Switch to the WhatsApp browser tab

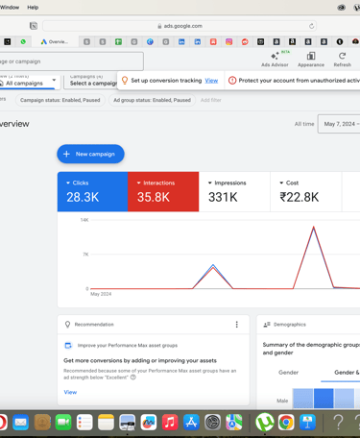(23, 41)
